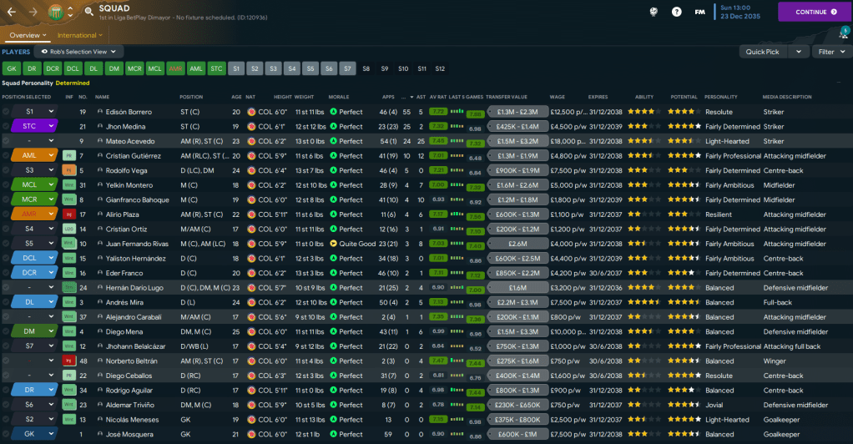This screenshot has height=444, width=853.
Task: Click the FM logo menu
Action: (699, 12)
